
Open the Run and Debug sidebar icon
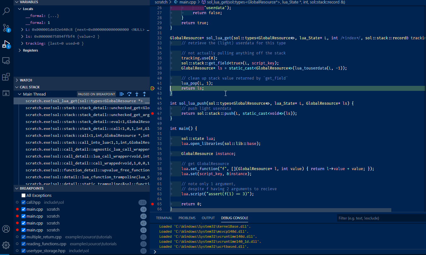click(6, 44)
